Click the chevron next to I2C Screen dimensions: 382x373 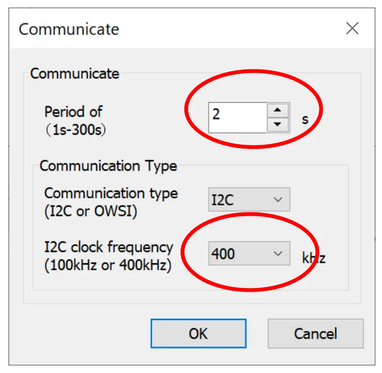279,199
